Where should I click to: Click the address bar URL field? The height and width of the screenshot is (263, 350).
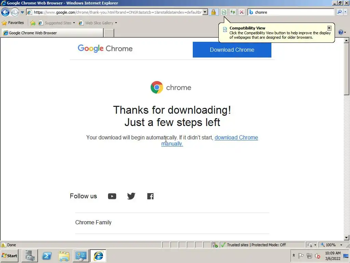point(118,12)
